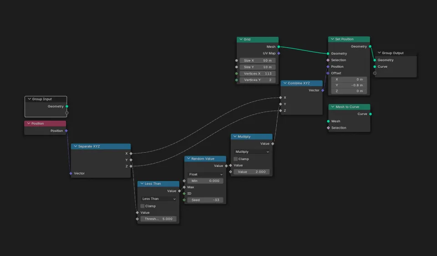Click Combine XYZ Y input socket
This screenshot has width=437, height=256.
tap(281, 104)
